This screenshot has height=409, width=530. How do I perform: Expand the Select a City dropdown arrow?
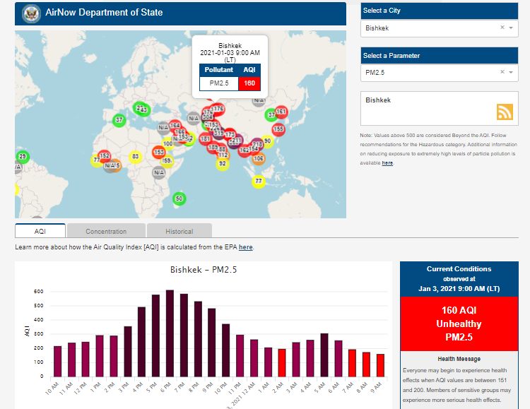click(511, 28)
